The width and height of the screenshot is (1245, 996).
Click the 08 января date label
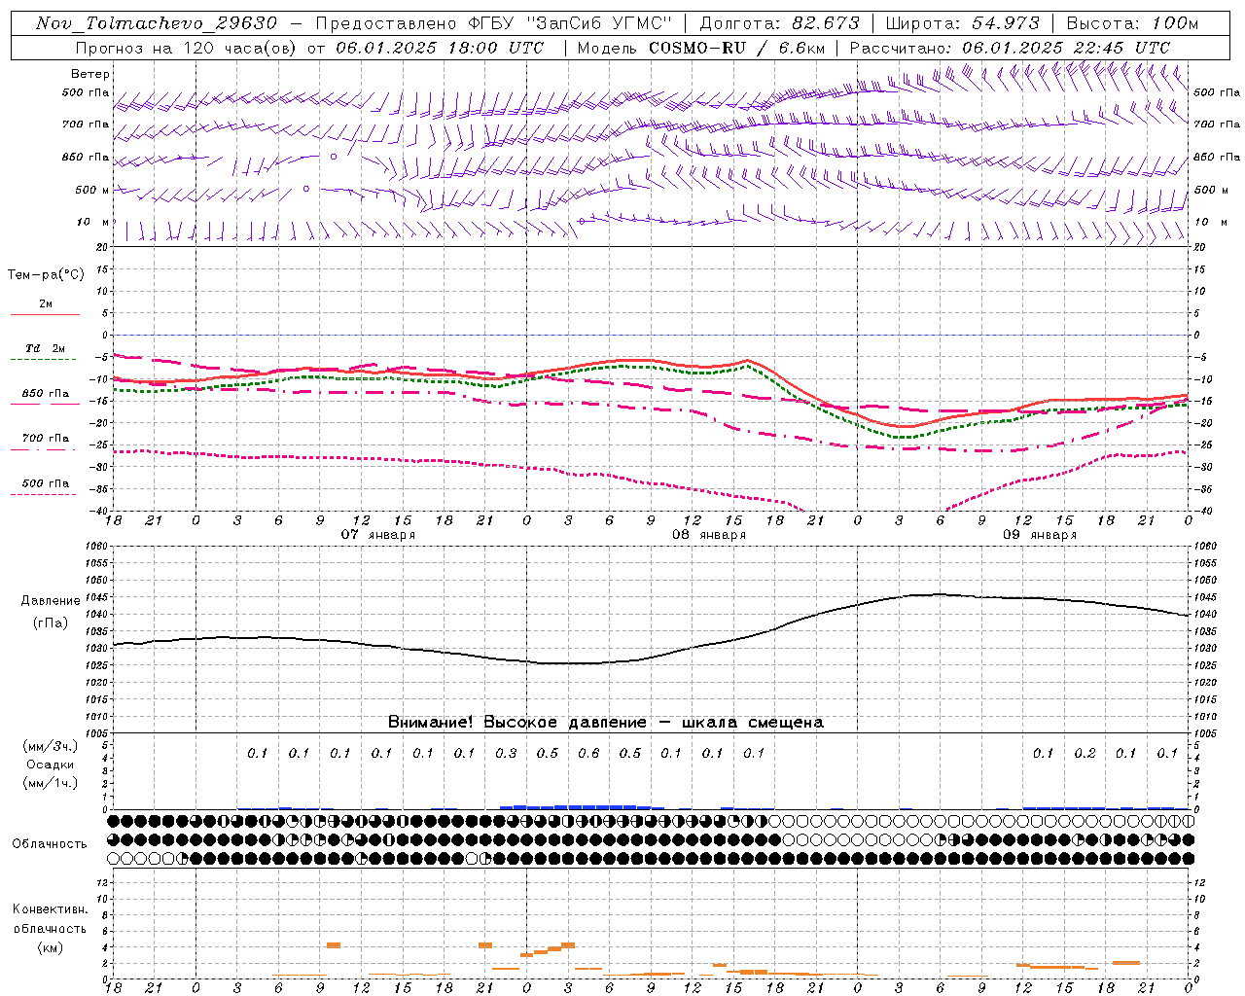(709, 535)
